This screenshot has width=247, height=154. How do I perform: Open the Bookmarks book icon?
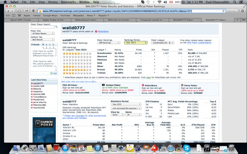(14, 16)
